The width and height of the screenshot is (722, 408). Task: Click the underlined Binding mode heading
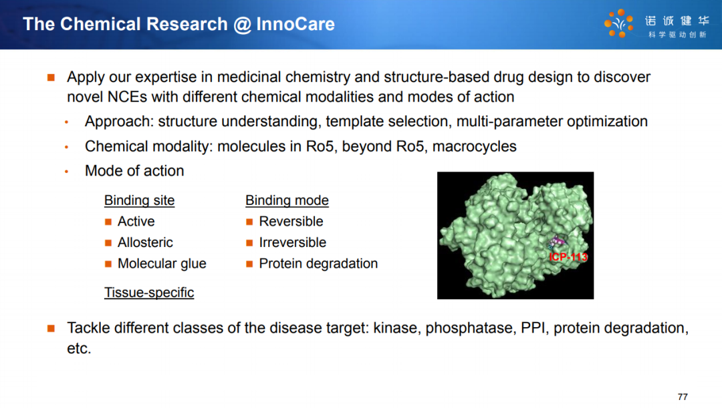point(287,200)
